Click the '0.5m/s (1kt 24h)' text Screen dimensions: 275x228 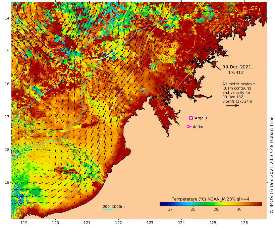tap(237, 101)
